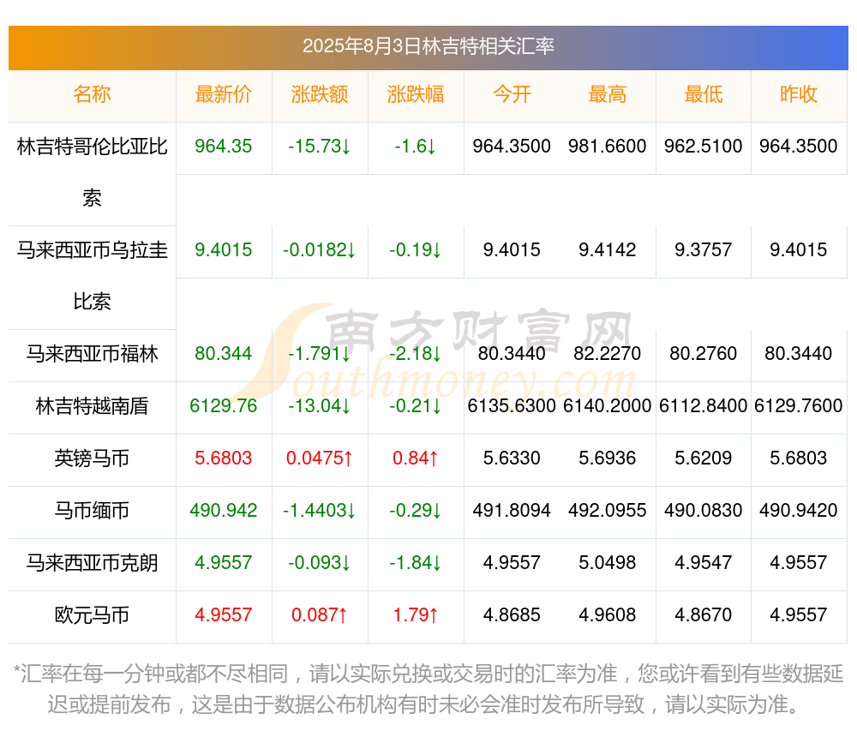The width and height of the screenshot is (857, 731).
Task: Click the low value 6112.8400
Action: [x=704, y=406]
